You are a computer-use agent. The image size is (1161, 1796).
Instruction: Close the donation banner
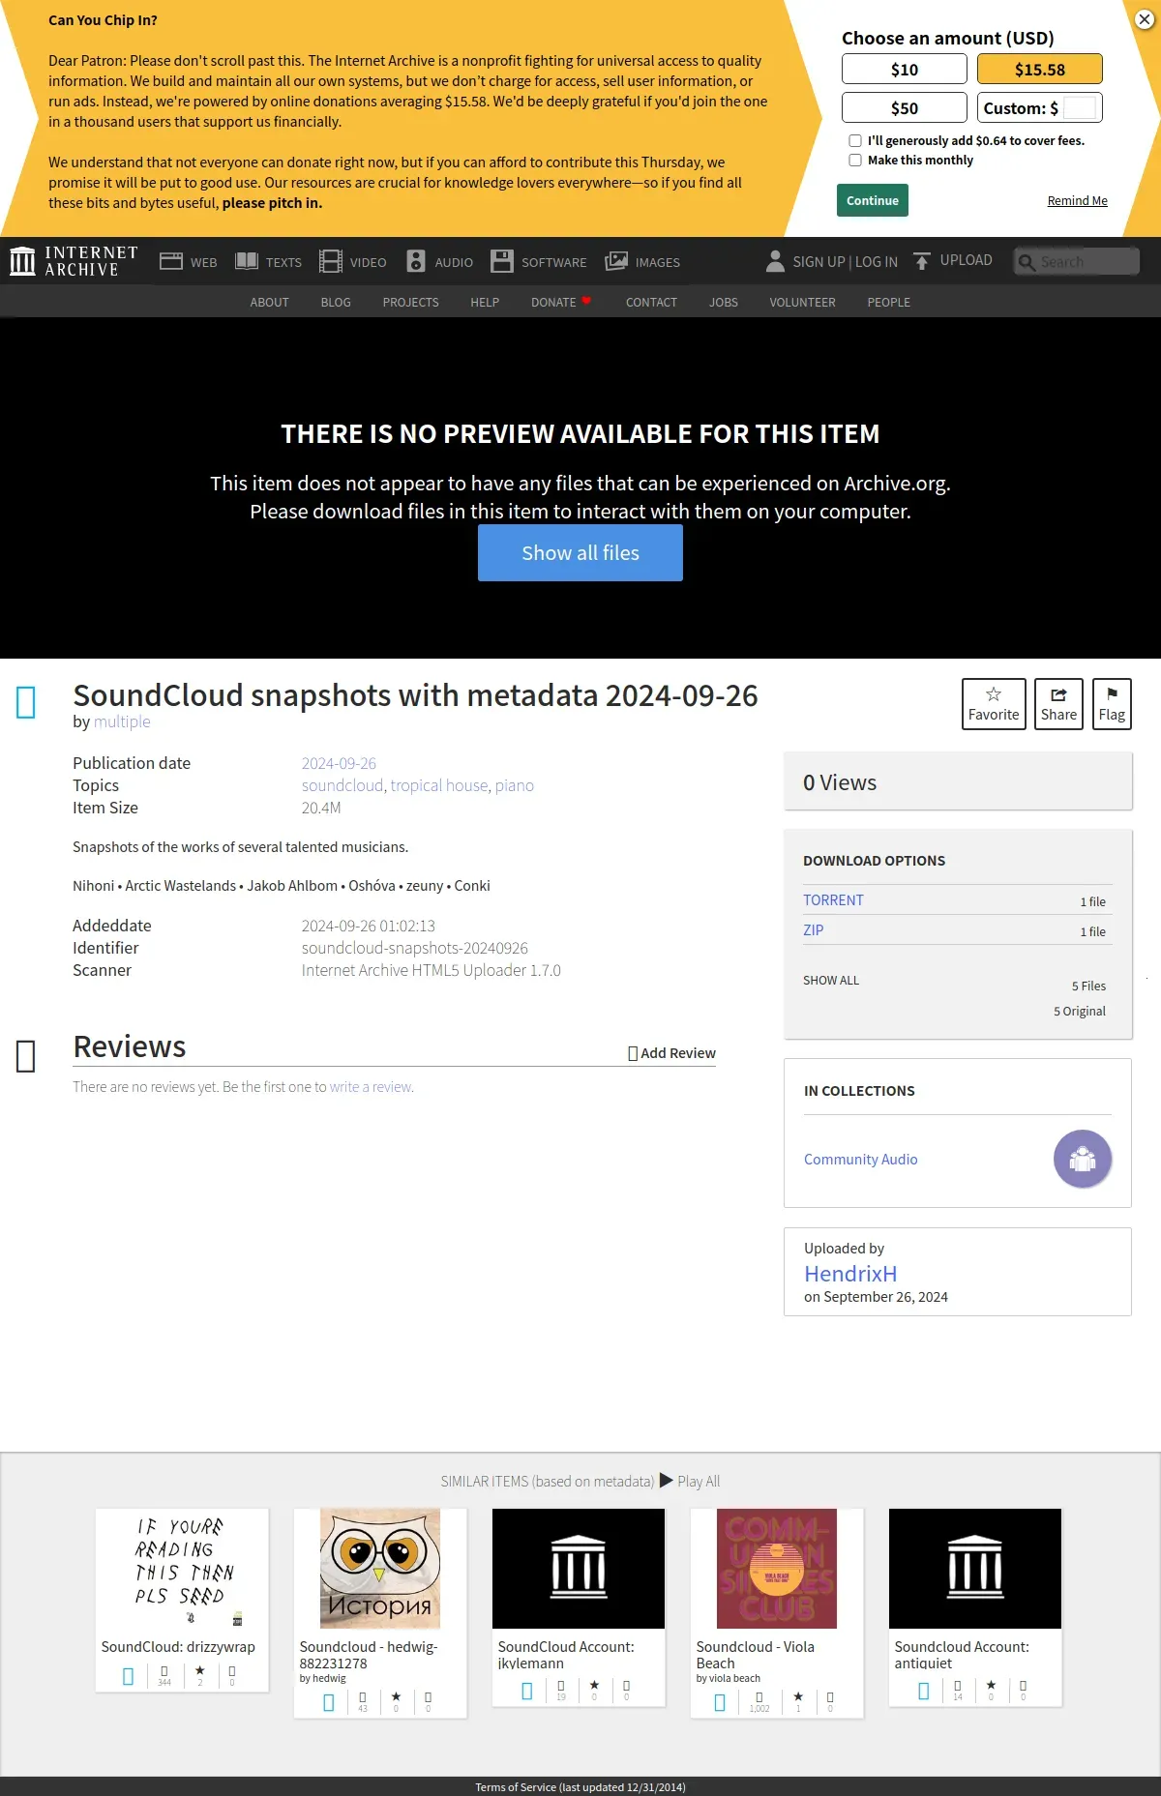[1145, 18]
